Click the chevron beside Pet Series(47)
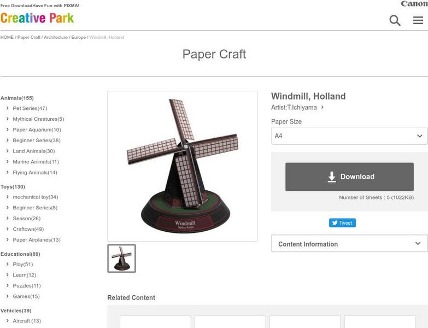The image size is (428, 328). point(7,108)
